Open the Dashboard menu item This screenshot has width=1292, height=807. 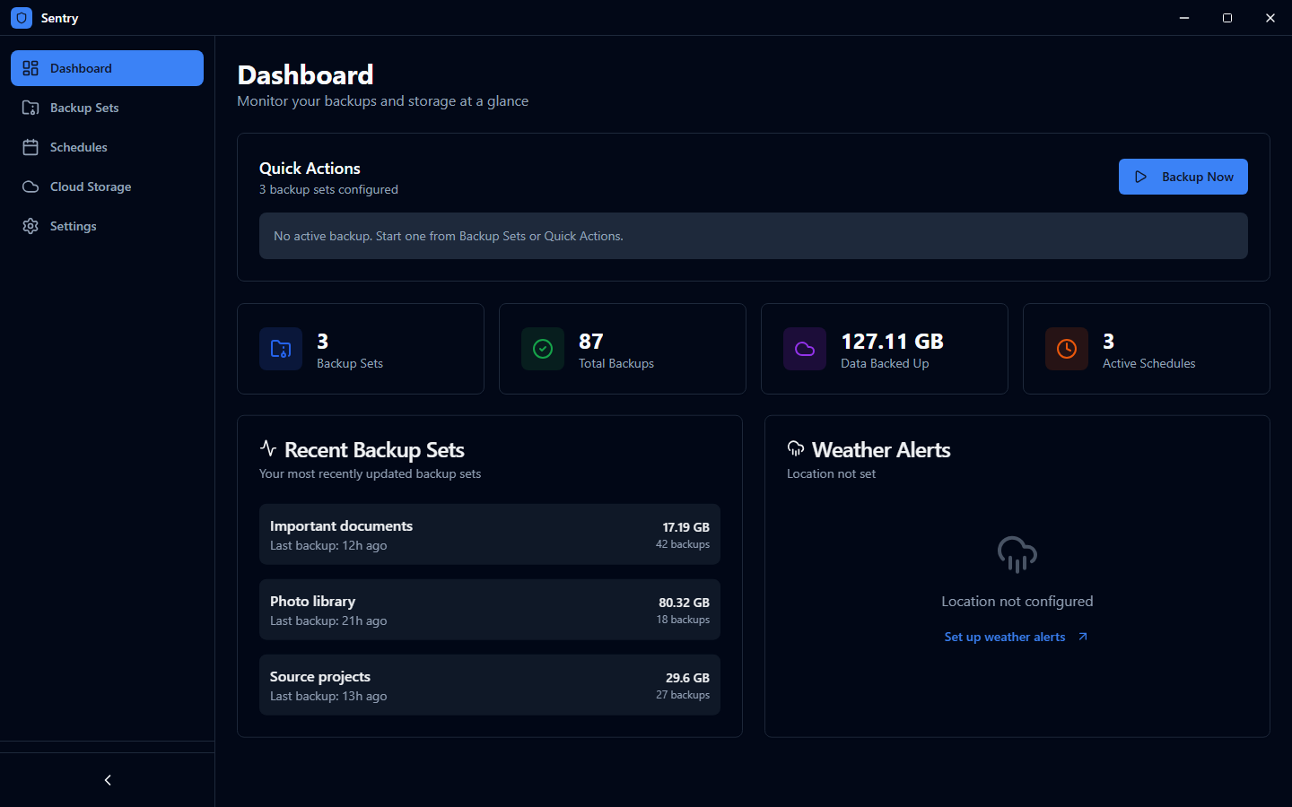click(107, 68)
